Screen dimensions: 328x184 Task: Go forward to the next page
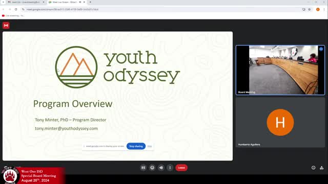pyautogui.click(x=10, y=9)
